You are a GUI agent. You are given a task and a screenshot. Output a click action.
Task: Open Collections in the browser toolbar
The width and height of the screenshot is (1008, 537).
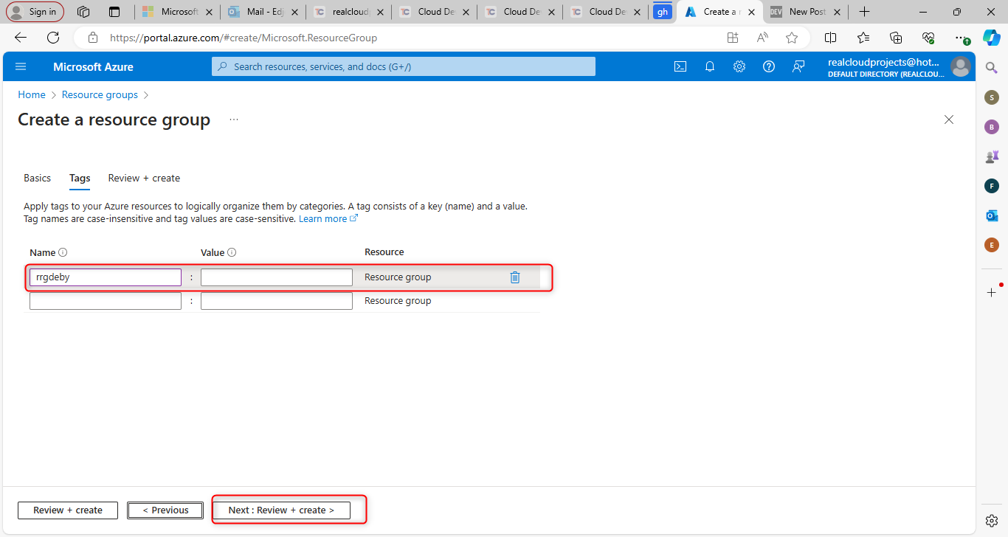coord(896,38)
